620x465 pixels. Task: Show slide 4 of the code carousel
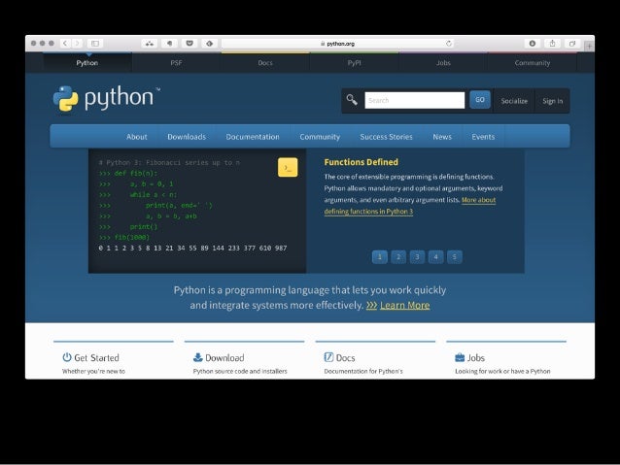coord(435,257)
